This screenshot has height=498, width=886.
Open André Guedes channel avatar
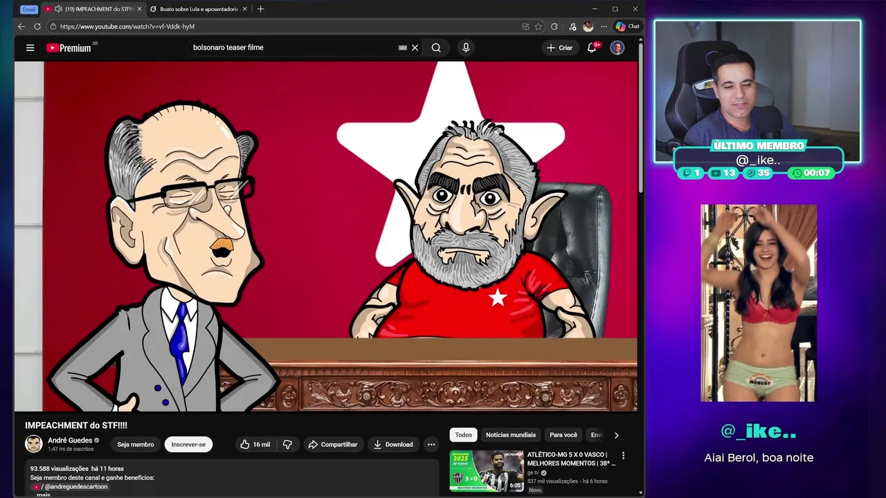coord(34,444)
